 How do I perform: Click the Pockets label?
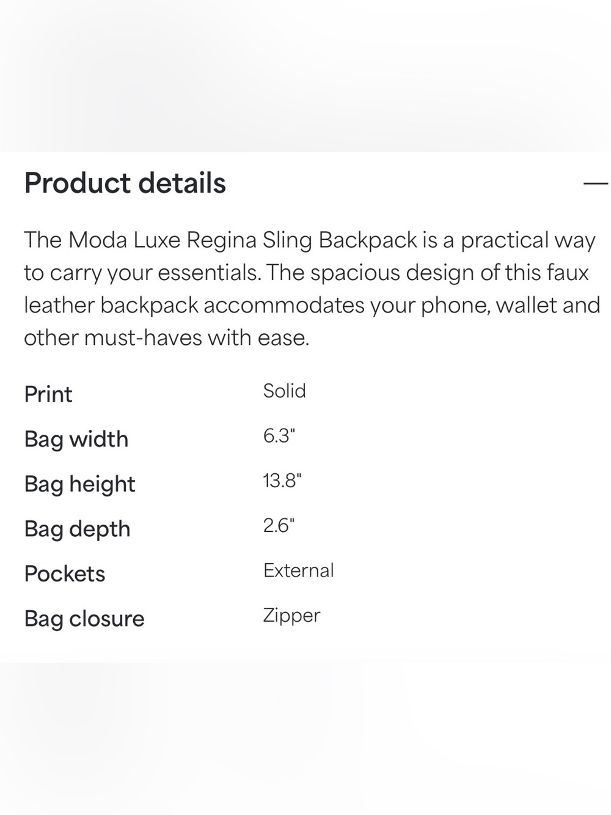[x=65, y=574]
